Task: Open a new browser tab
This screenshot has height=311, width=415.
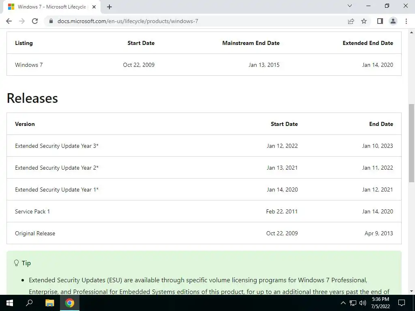Action: [109, 7]
